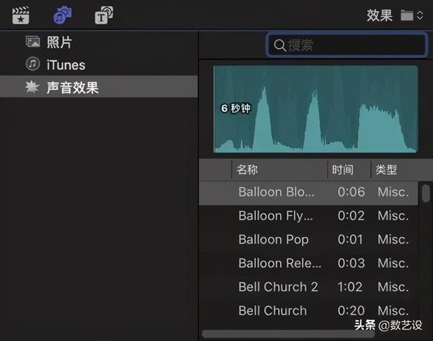Select 声音效果 in the sidebar
The height and width of the screenshot is (341, 433).
coord(99,87)
